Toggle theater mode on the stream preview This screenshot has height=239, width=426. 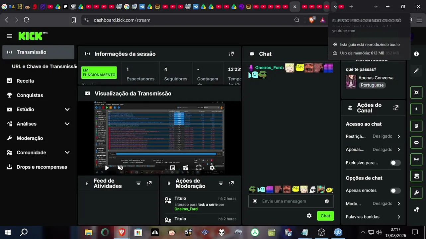coord(186,168)
